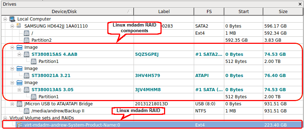Click the Partition2 volume icon
The image size is (304, 135).
(x=27, y=40)
